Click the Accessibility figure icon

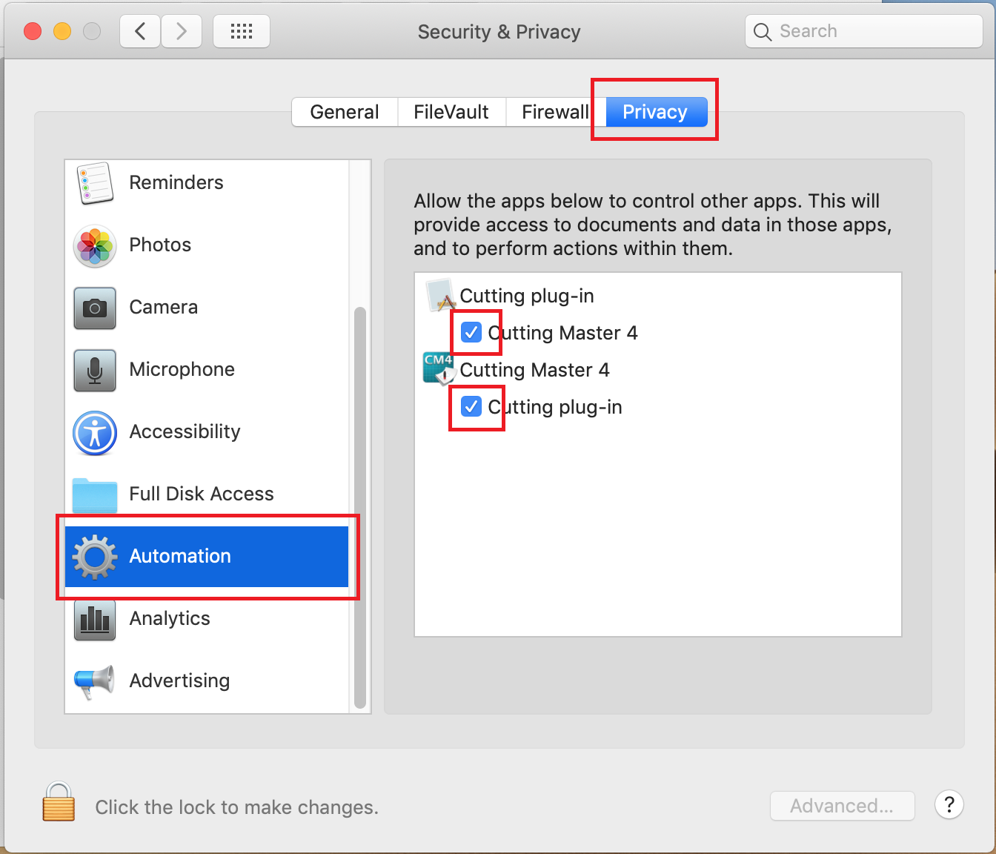[95, 433]
